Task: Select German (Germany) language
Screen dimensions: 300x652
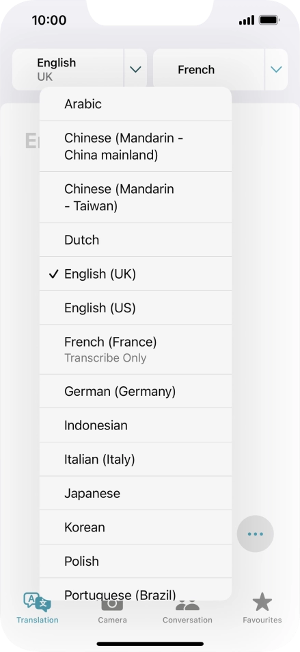Action: point(136,391)
